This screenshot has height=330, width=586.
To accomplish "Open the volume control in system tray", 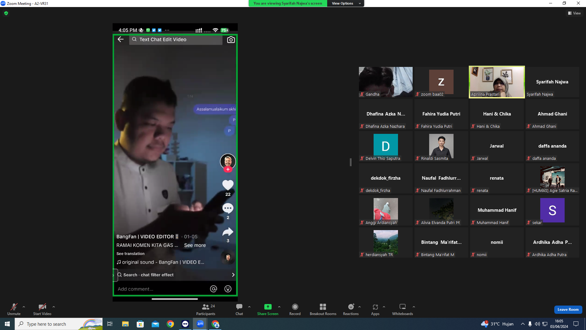I will click(537, 324).
